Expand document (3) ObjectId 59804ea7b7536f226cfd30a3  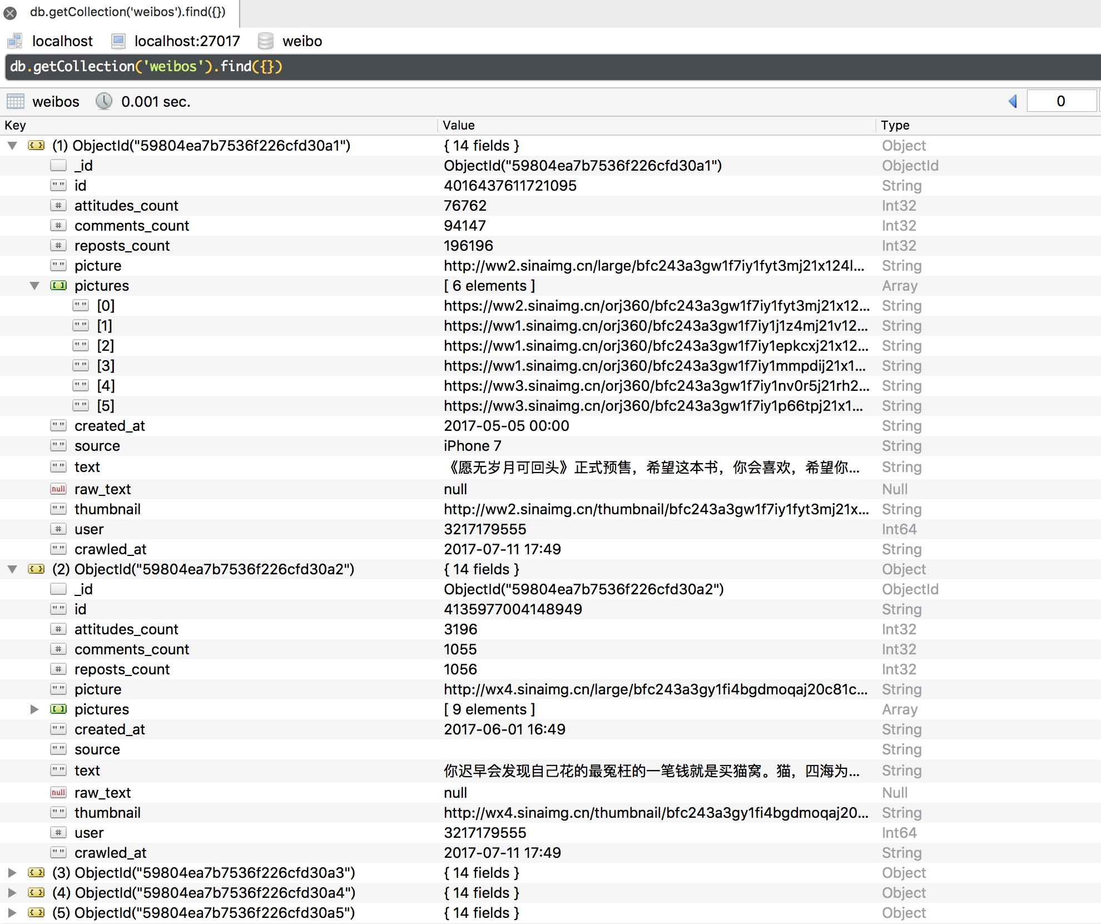[12, 873]
